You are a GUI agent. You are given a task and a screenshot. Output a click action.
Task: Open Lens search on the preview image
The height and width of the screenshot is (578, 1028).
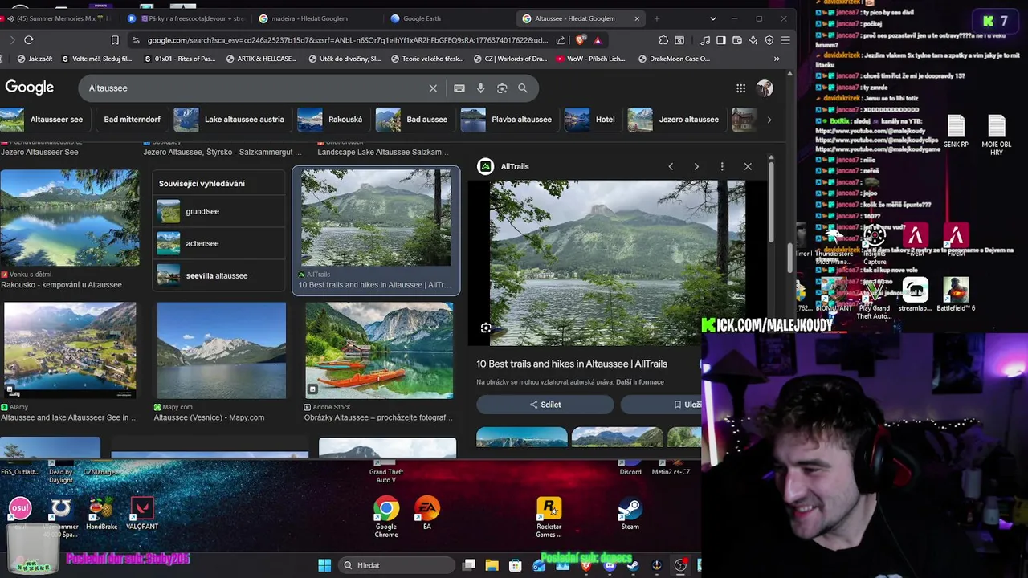coord(486,328)
